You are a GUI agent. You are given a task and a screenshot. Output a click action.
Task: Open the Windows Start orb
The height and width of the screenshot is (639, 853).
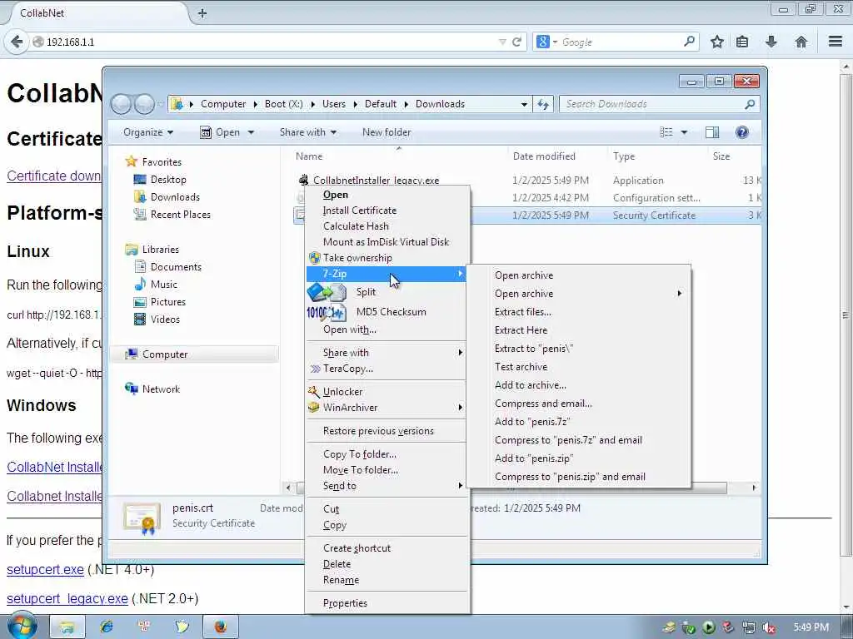tap(22, 625)
